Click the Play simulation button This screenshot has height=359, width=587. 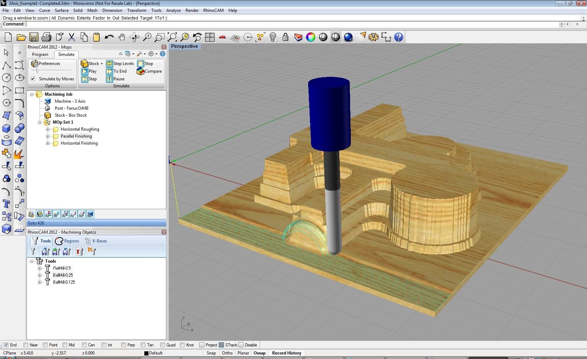(x=89, y=71)
